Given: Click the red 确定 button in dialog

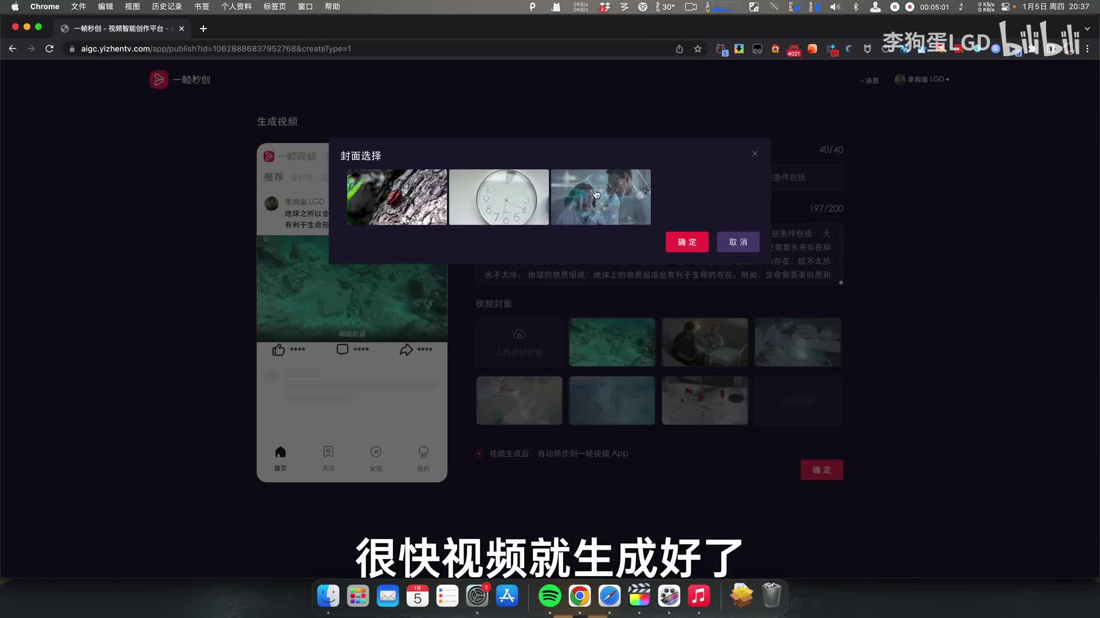Looking at the screenshot, I should pyautogui.click(x=687, y=242).
